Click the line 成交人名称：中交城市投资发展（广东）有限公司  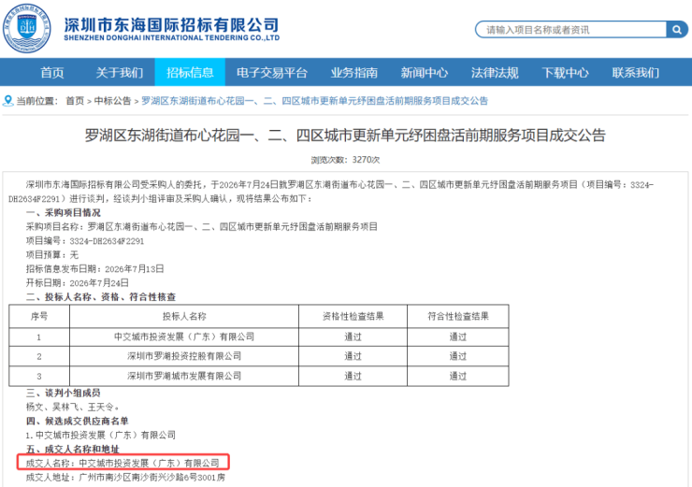[x=123, y=463]
